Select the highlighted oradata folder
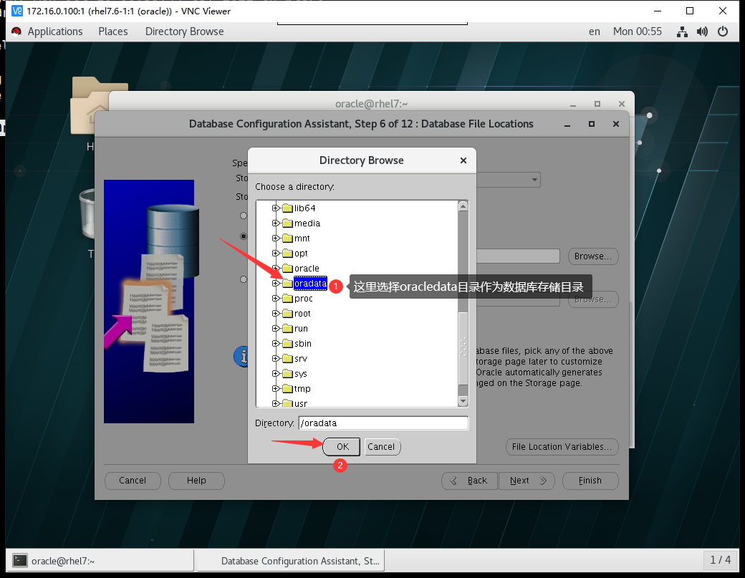 (310, 283)
